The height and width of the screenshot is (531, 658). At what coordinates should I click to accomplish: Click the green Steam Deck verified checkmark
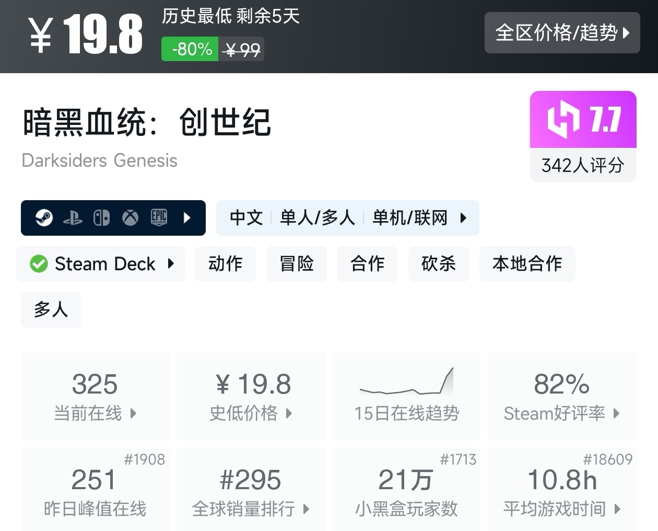tap(39, 264)
